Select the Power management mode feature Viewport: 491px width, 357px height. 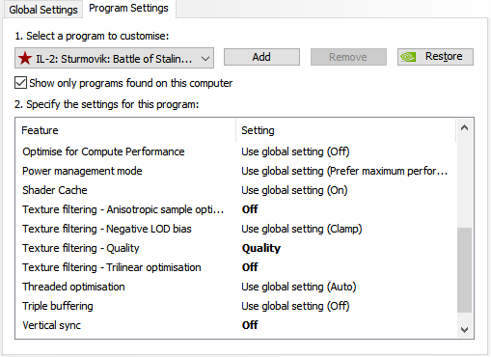82,171
